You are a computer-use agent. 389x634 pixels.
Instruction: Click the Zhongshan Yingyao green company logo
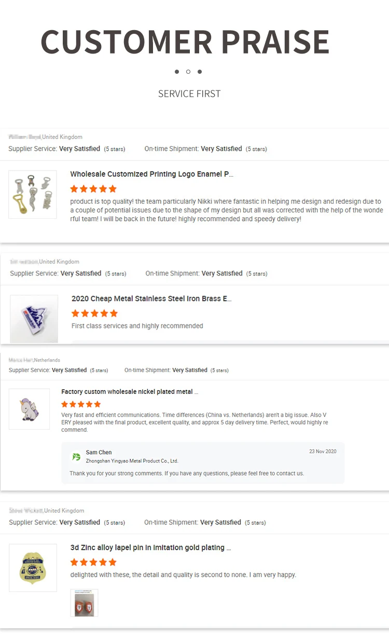point(77,456)
